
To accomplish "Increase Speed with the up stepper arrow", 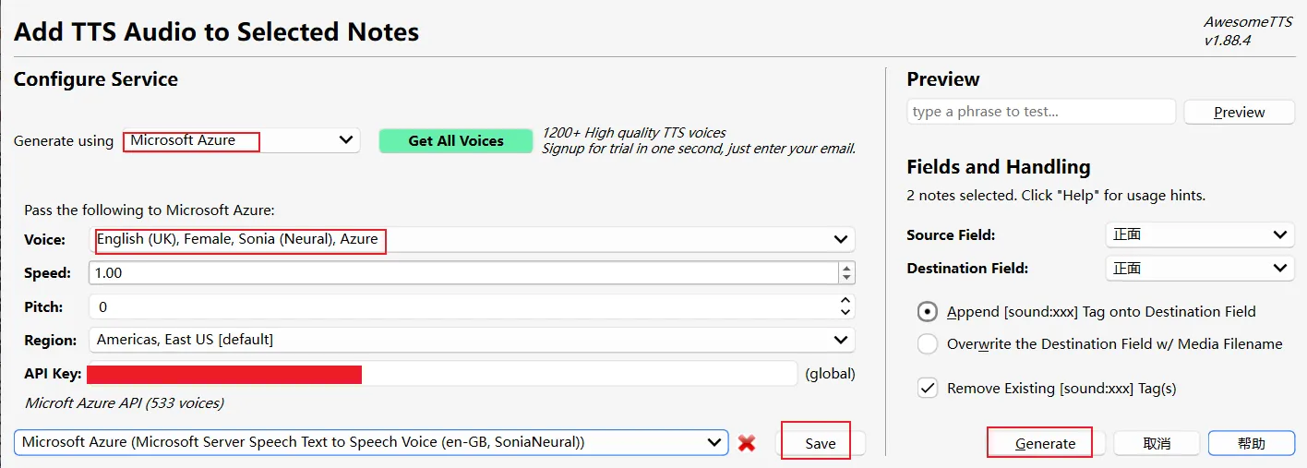I will tap(846, 268).
